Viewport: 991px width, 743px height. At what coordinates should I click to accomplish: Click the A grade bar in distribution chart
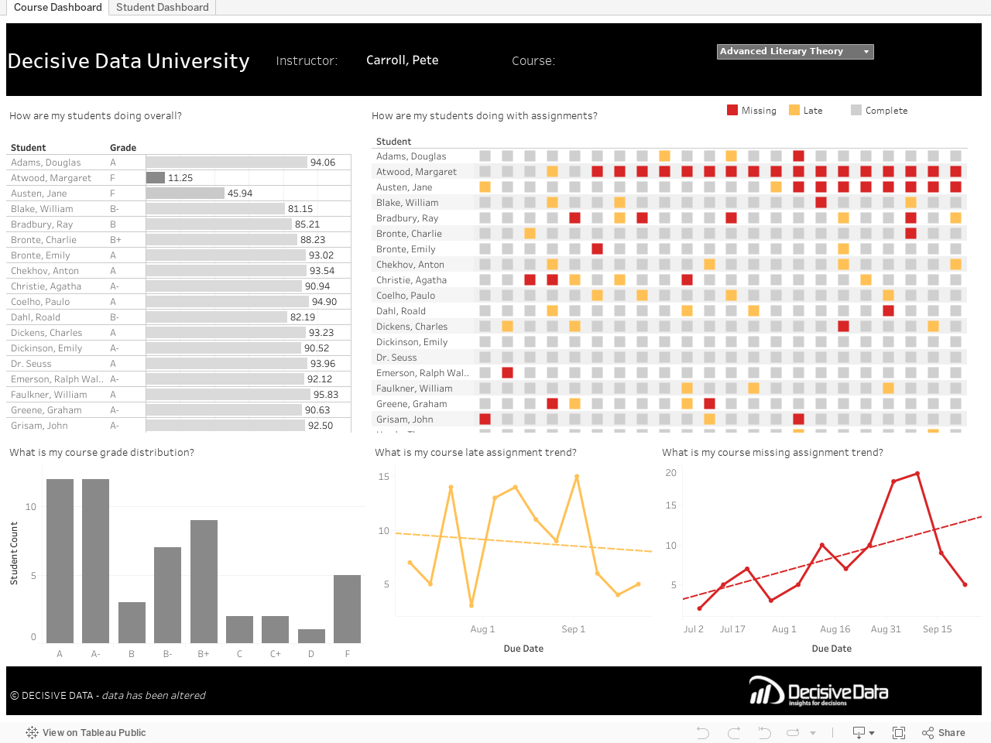click(x=60, y=561)
